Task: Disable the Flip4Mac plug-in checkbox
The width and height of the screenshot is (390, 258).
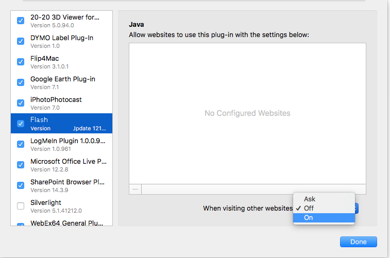Action: click(21, 62)
